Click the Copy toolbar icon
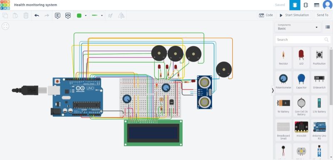Viewport: 333px width, 160px height. tap(5, 15)
